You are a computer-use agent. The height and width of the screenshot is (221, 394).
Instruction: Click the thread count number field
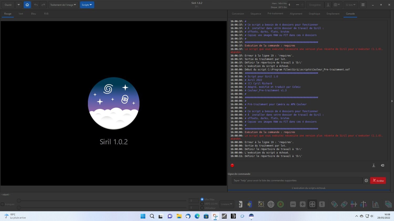pos(291,5)
